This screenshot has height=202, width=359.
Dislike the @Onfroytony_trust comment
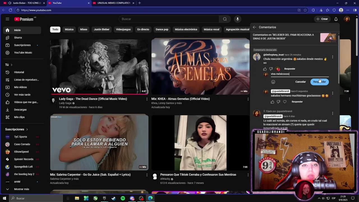tap(271, 69)
